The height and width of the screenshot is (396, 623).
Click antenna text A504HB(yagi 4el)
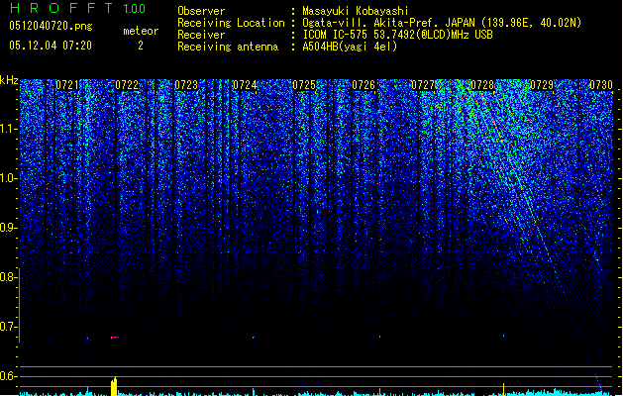[350, 47]
